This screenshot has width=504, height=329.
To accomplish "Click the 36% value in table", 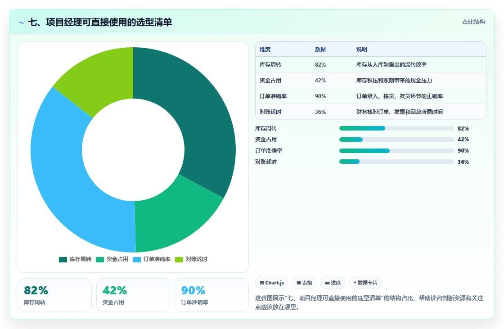I will [x=320, y=112].
